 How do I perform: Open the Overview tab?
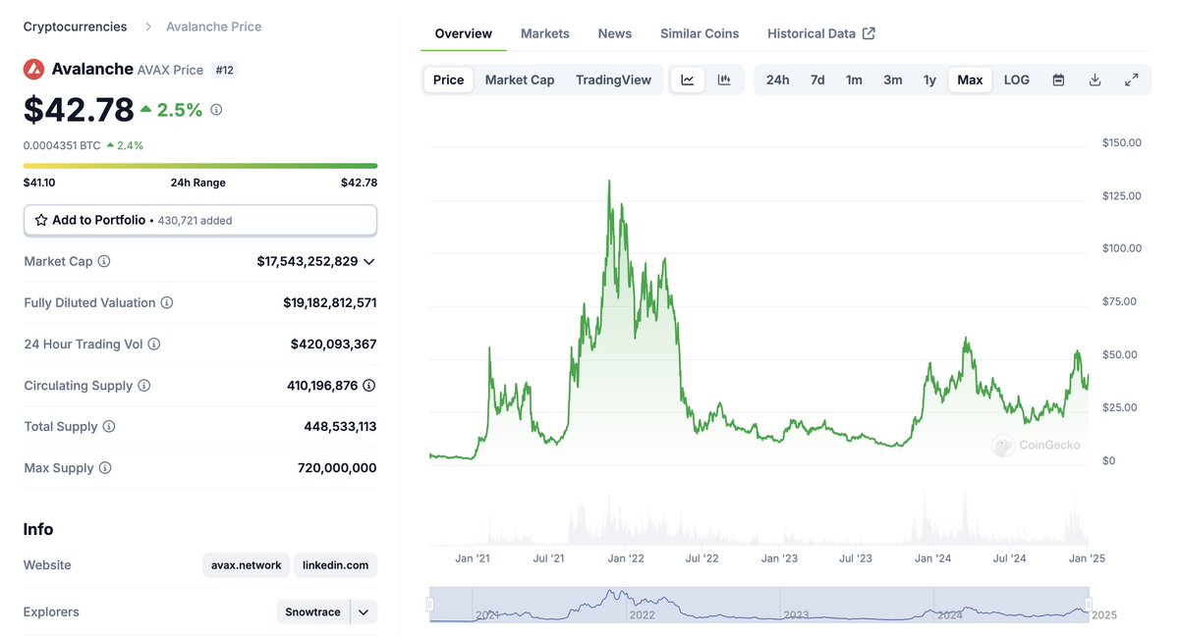pos(464,33)
